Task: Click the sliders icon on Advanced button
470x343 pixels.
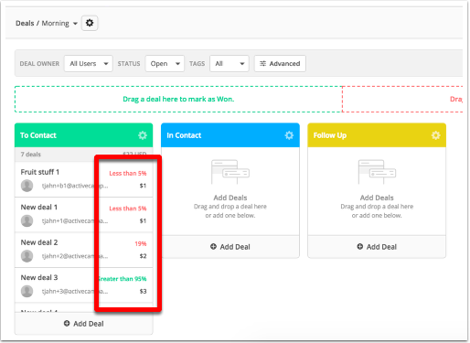Action: pyautogui.click(x=262, y=63)
